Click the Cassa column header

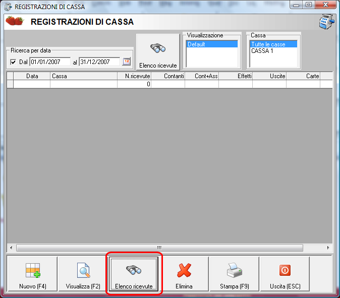(x=84, y=76)
